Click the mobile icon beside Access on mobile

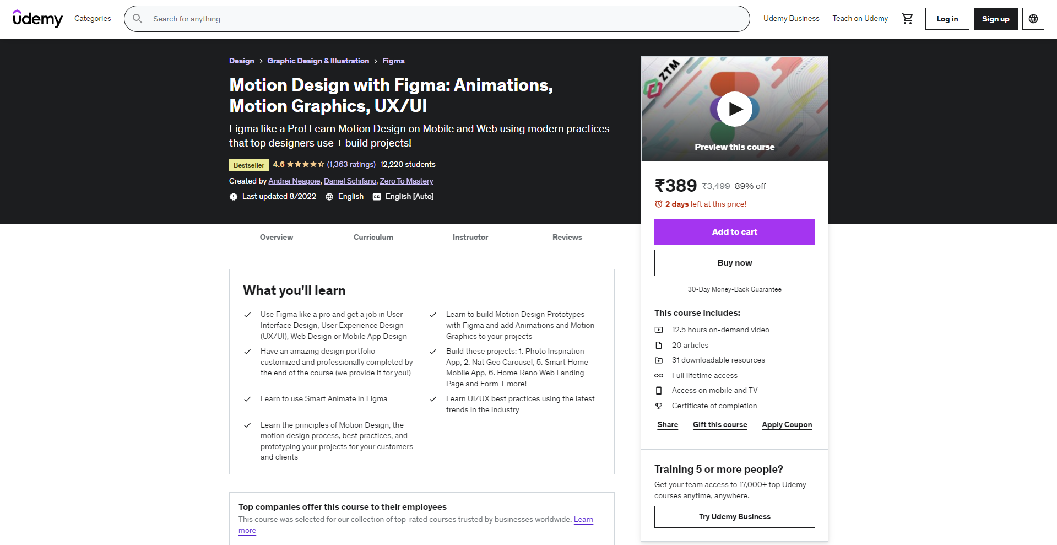coord(659,391)
